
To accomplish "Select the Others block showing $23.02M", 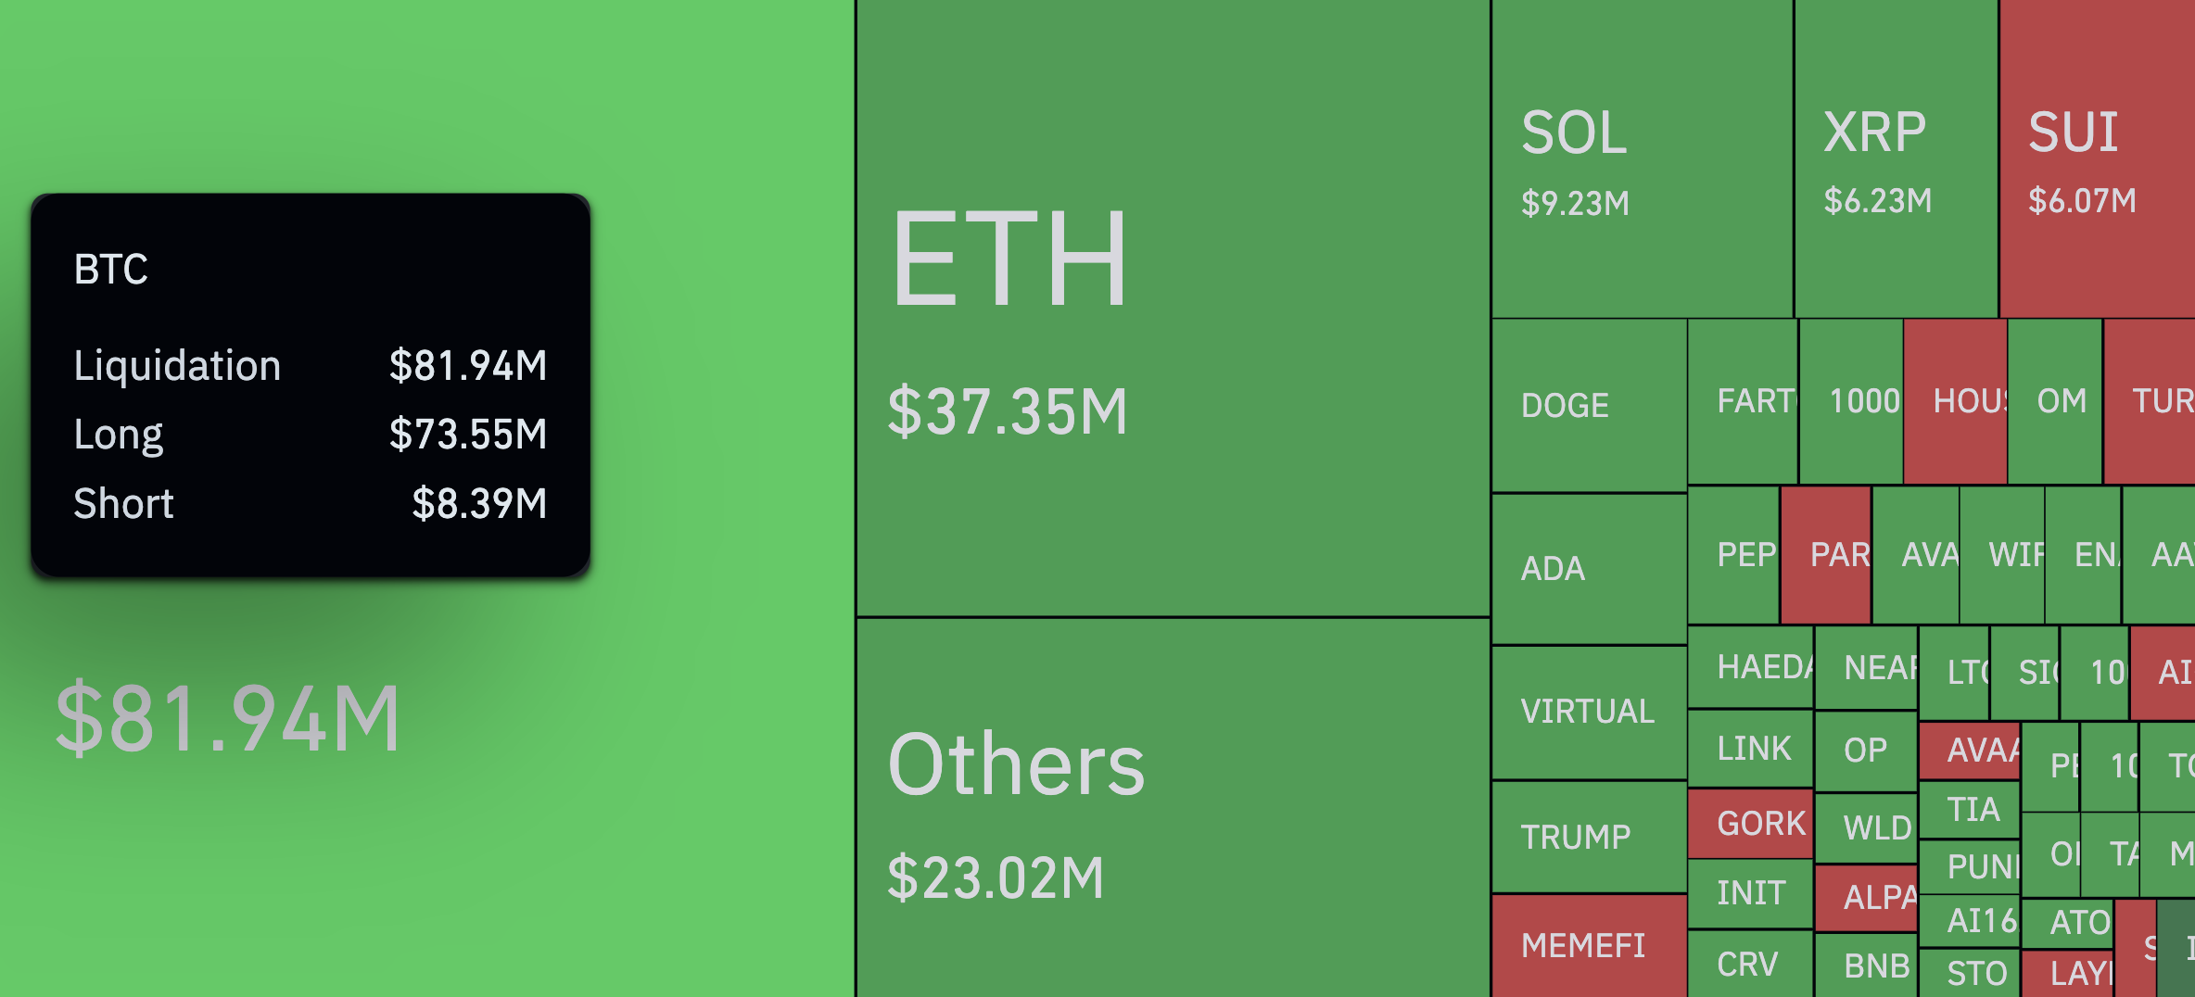I will pyautogui.click(x=1173, y=806).
